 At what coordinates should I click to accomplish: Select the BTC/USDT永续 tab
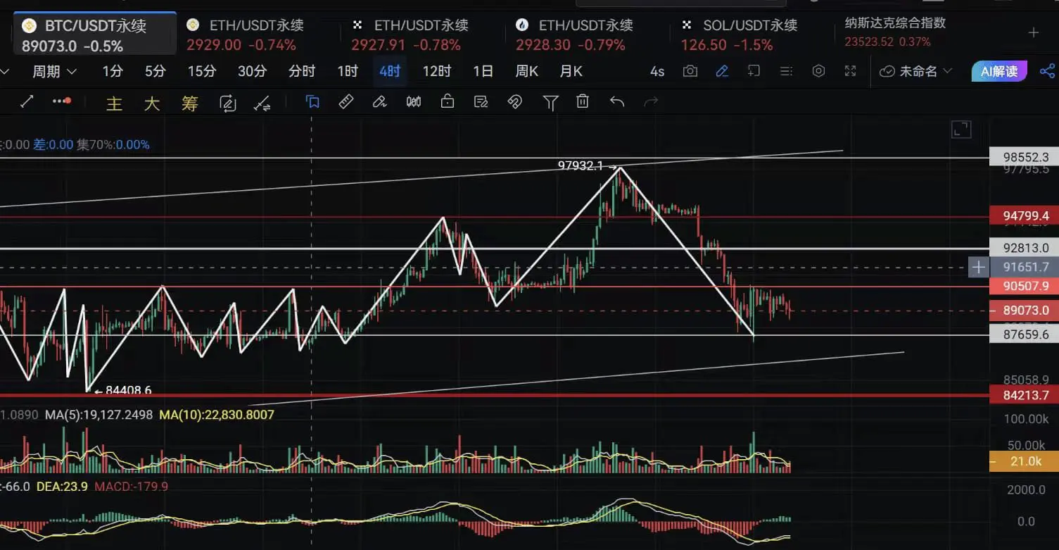pyautogui.click(x=94, y=35)
